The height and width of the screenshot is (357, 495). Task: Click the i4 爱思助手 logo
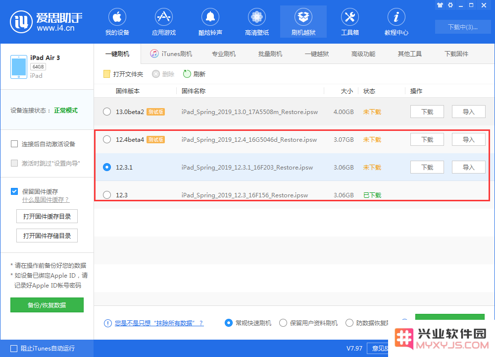pos(46,21)
